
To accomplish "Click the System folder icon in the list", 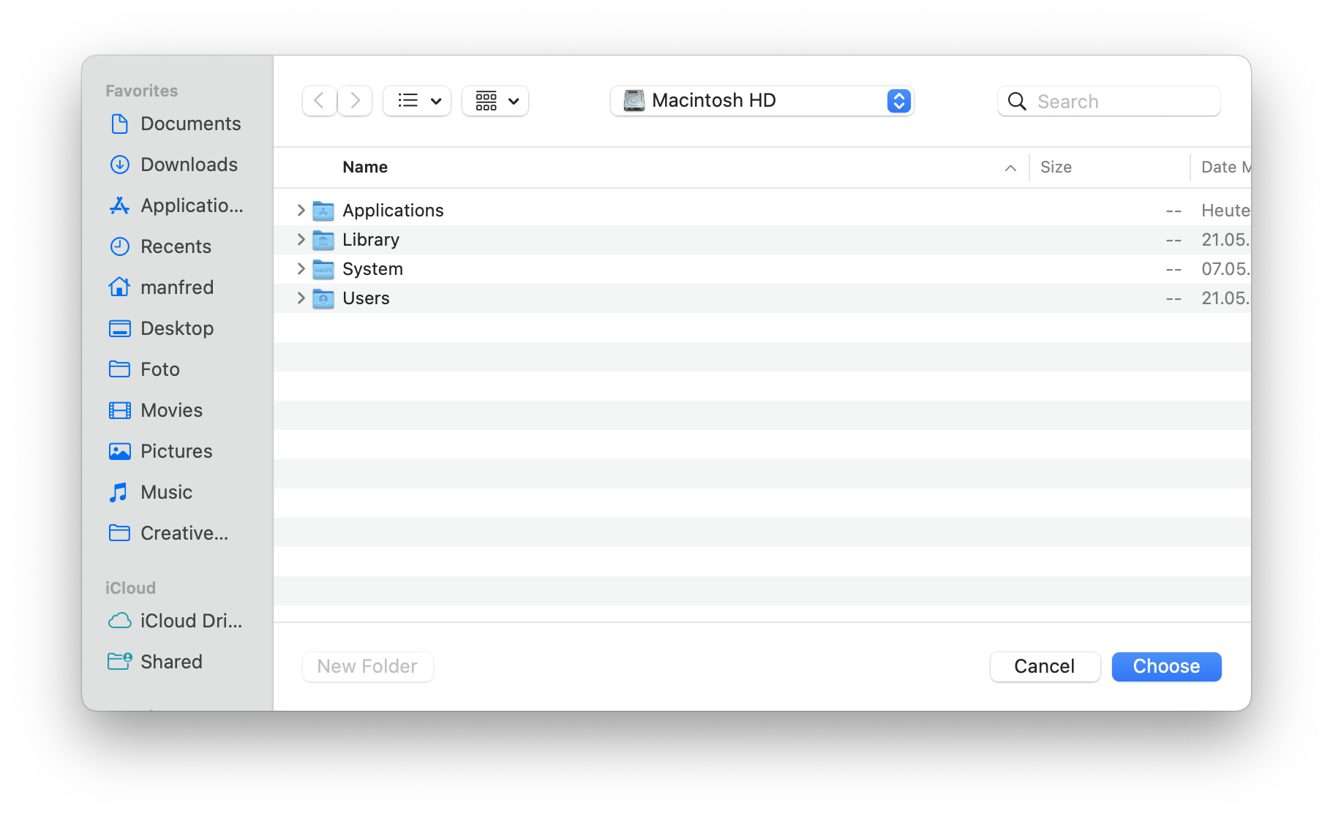I will [323, 269].
